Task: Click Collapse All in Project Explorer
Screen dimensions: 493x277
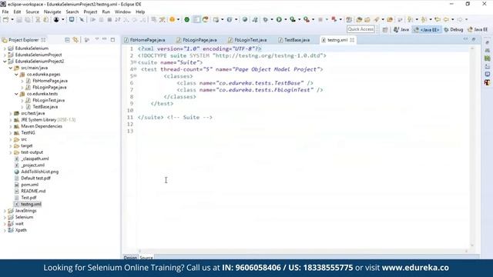Action: click(67, 40)
